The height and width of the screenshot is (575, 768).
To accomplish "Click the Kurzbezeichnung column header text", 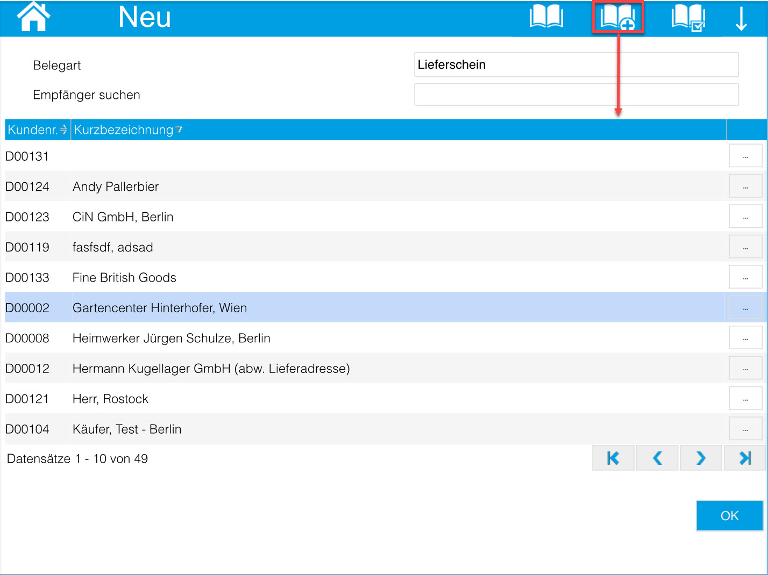I will coord(124,130).
